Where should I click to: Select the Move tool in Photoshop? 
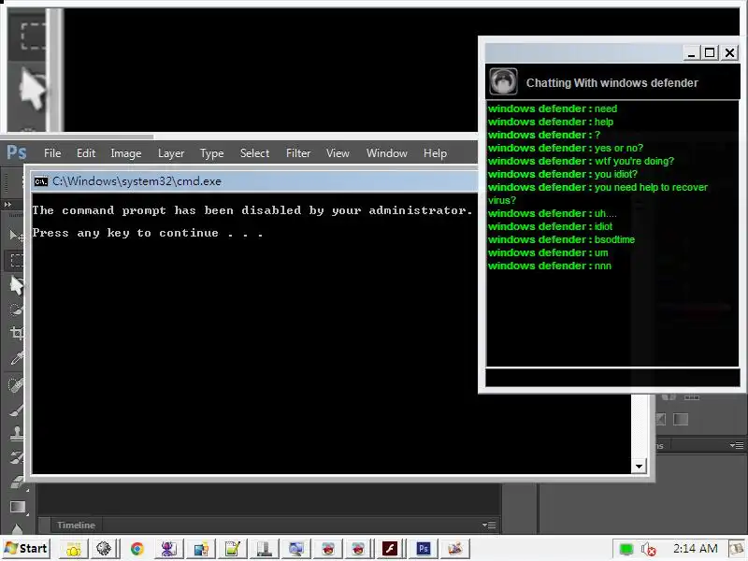pyautogui.click(x=16, y=235)
